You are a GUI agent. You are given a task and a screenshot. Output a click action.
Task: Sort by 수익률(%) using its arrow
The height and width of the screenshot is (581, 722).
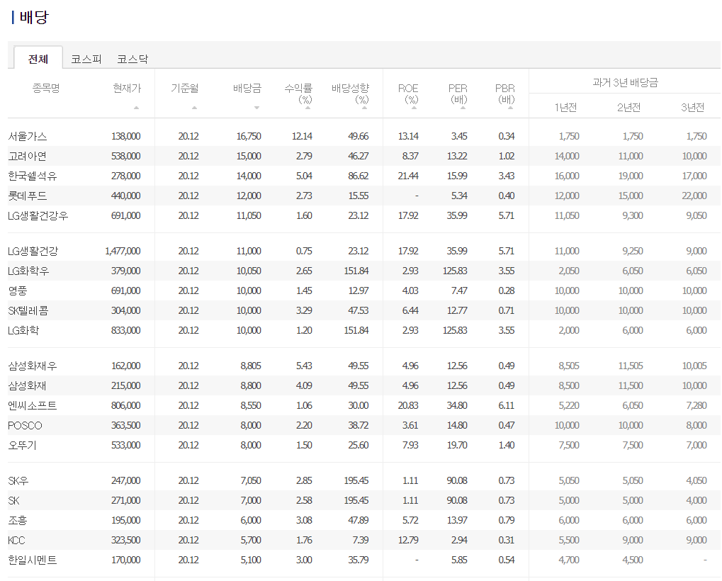[x=308, y=108]
